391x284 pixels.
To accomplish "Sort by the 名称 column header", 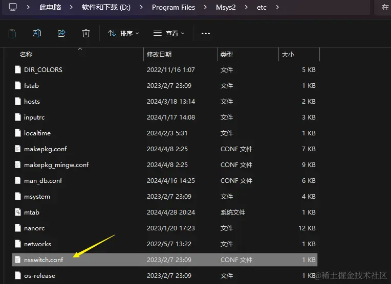I will click(26, 54).
